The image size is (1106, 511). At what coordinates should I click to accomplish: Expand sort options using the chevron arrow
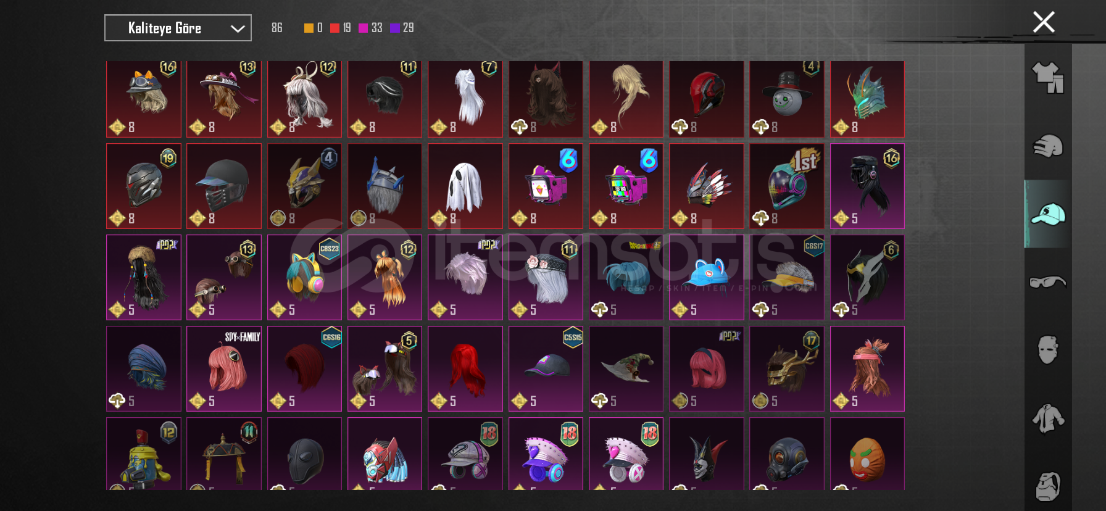click(x=238, y=28)
